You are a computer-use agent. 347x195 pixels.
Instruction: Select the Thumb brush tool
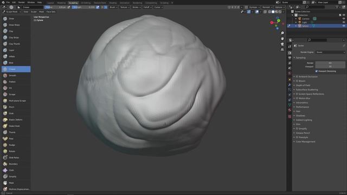(x=16, y=132)
